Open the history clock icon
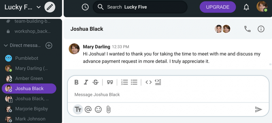 click(85, 7)
